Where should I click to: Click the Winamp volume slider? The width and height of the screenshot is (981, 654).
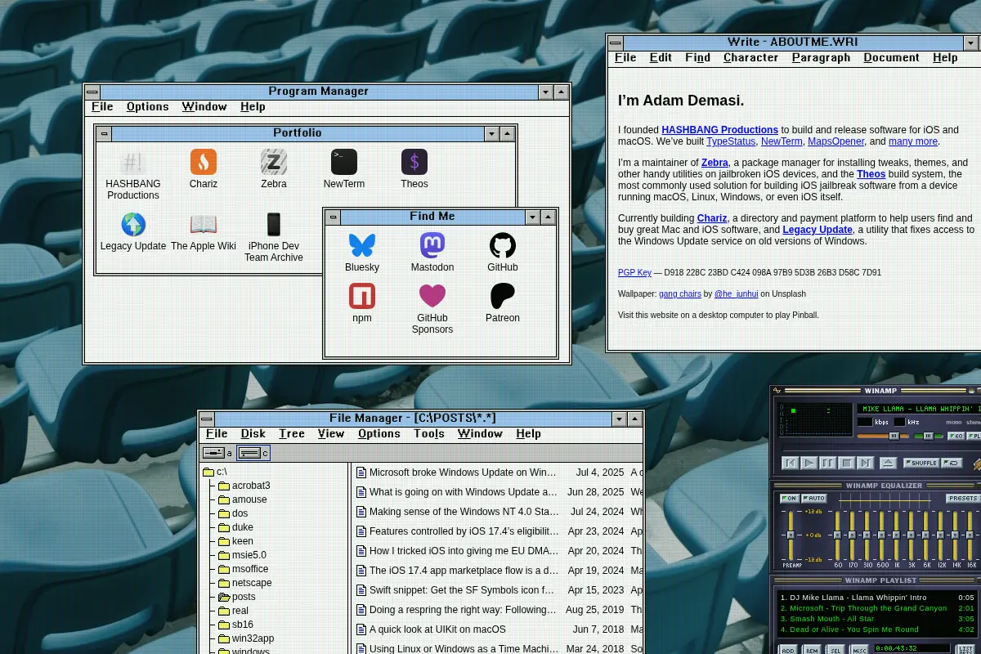(x=883, y=436)
